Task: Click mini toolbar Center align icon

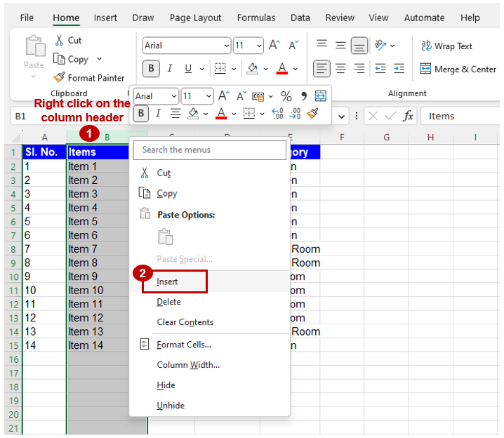Action: (175, 114)
